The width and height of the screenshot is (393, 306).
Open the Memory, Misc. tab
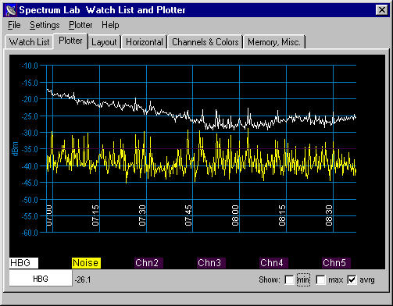point(274,42)
